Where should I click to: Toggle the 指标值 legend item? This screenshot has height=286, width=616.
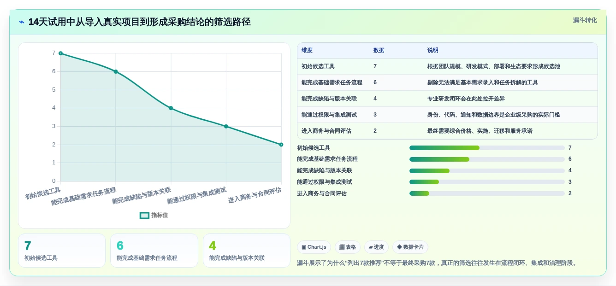pos(154,215)
